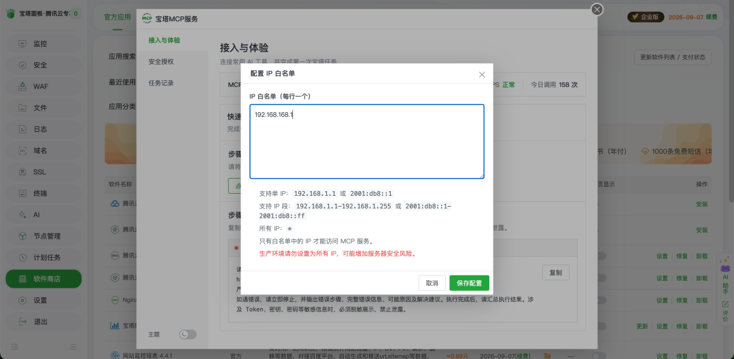Click the 复制 button

556,273
